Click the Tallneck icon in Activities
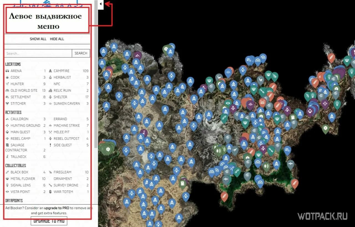 pos(7,157)
